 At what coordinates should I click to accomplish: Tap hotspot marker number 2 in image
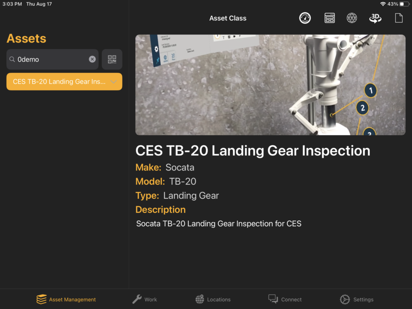click(363, 108)
